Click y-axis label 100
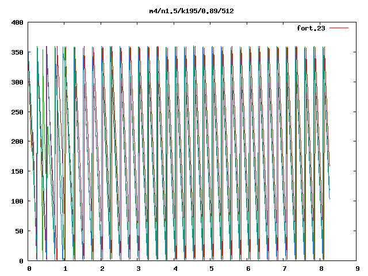Viewport: 368px width, 276px height. (17, 201)
